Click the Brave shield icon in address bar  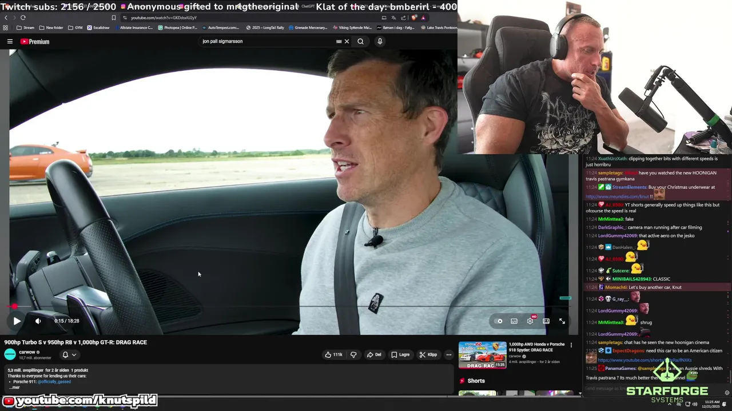click(414, 18)
